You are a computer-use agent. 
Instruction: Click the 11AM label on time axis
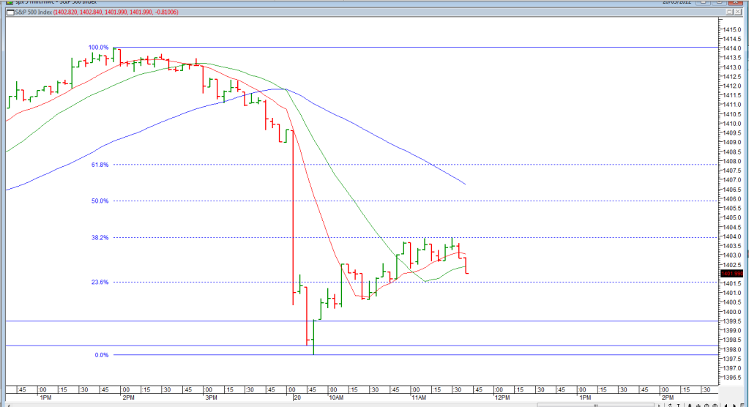419,397
